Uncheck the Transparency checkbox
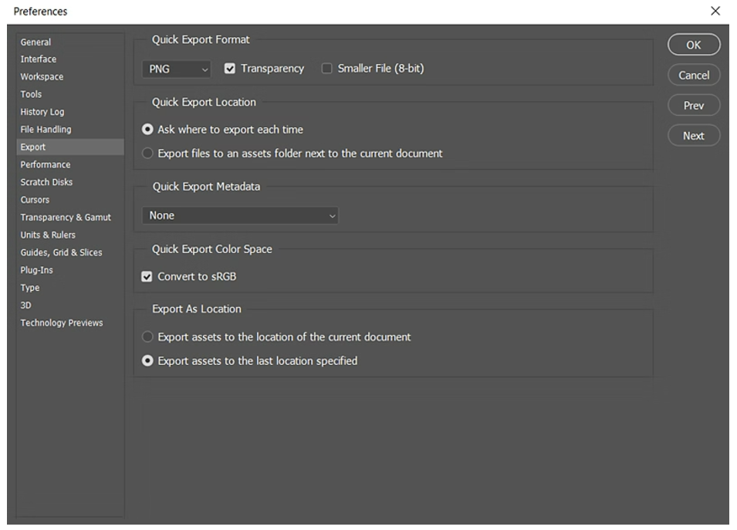Screen dimensions: 737x530 coord(229,69)
